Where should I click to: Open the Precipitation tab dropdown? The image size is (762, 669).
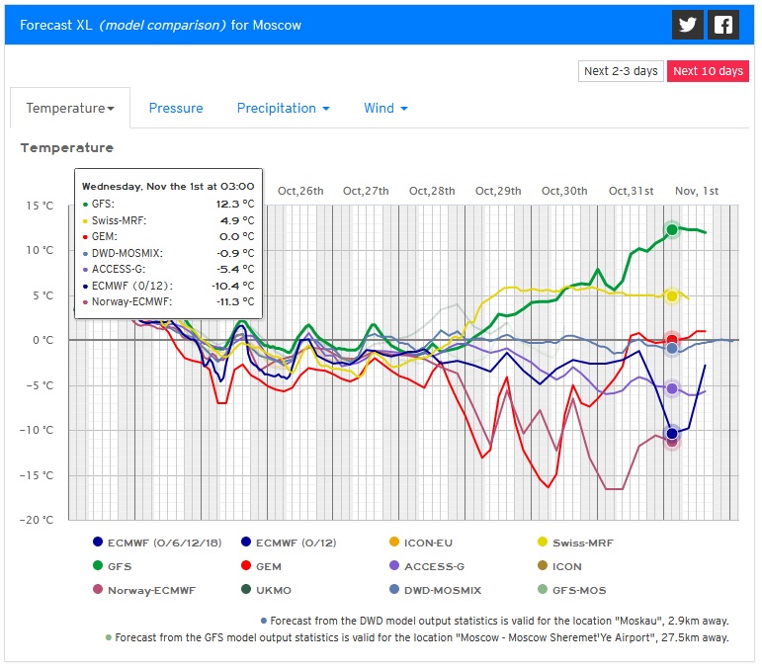point(284,108)
